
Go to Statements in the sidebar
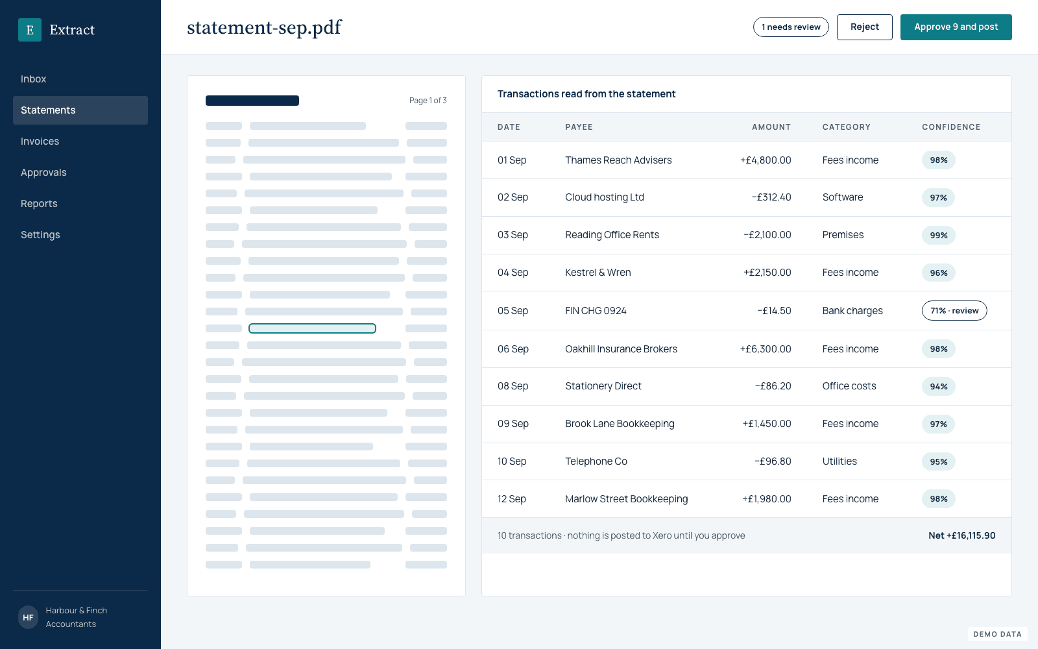[x=80, y=110]
